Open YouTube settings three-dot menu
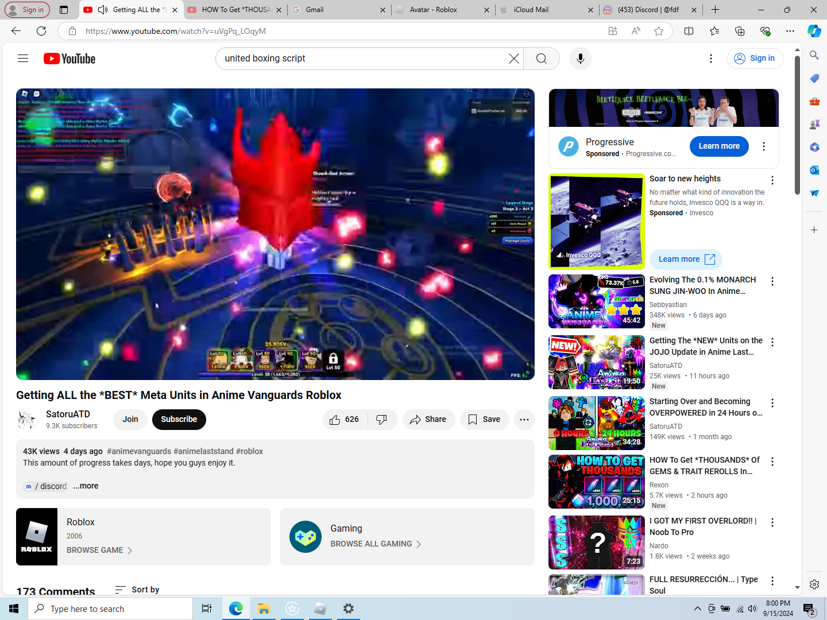Viewport: 827px width, 620px height. [x=711, y=59]
